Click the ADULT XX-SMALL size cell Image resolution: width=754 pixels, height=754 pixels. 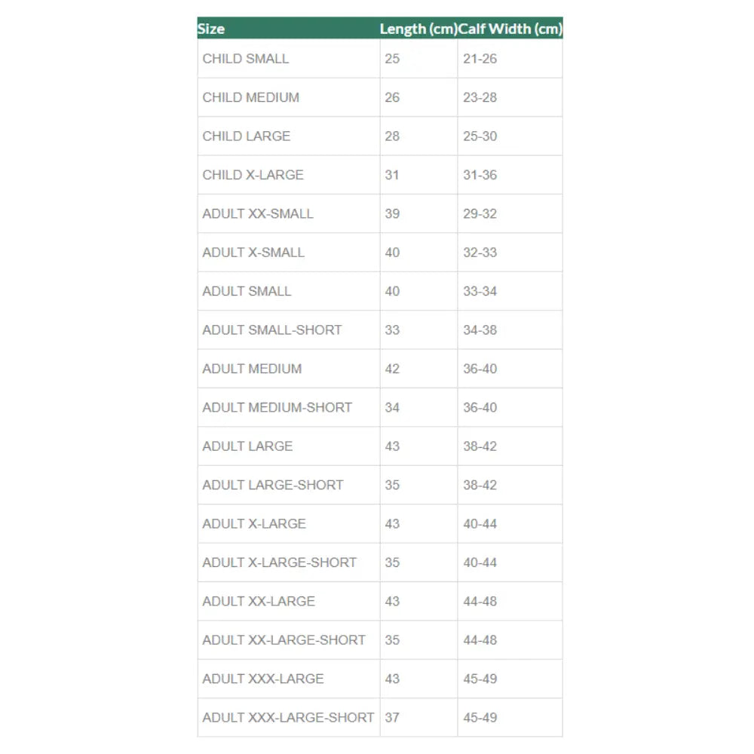point(258,213)
